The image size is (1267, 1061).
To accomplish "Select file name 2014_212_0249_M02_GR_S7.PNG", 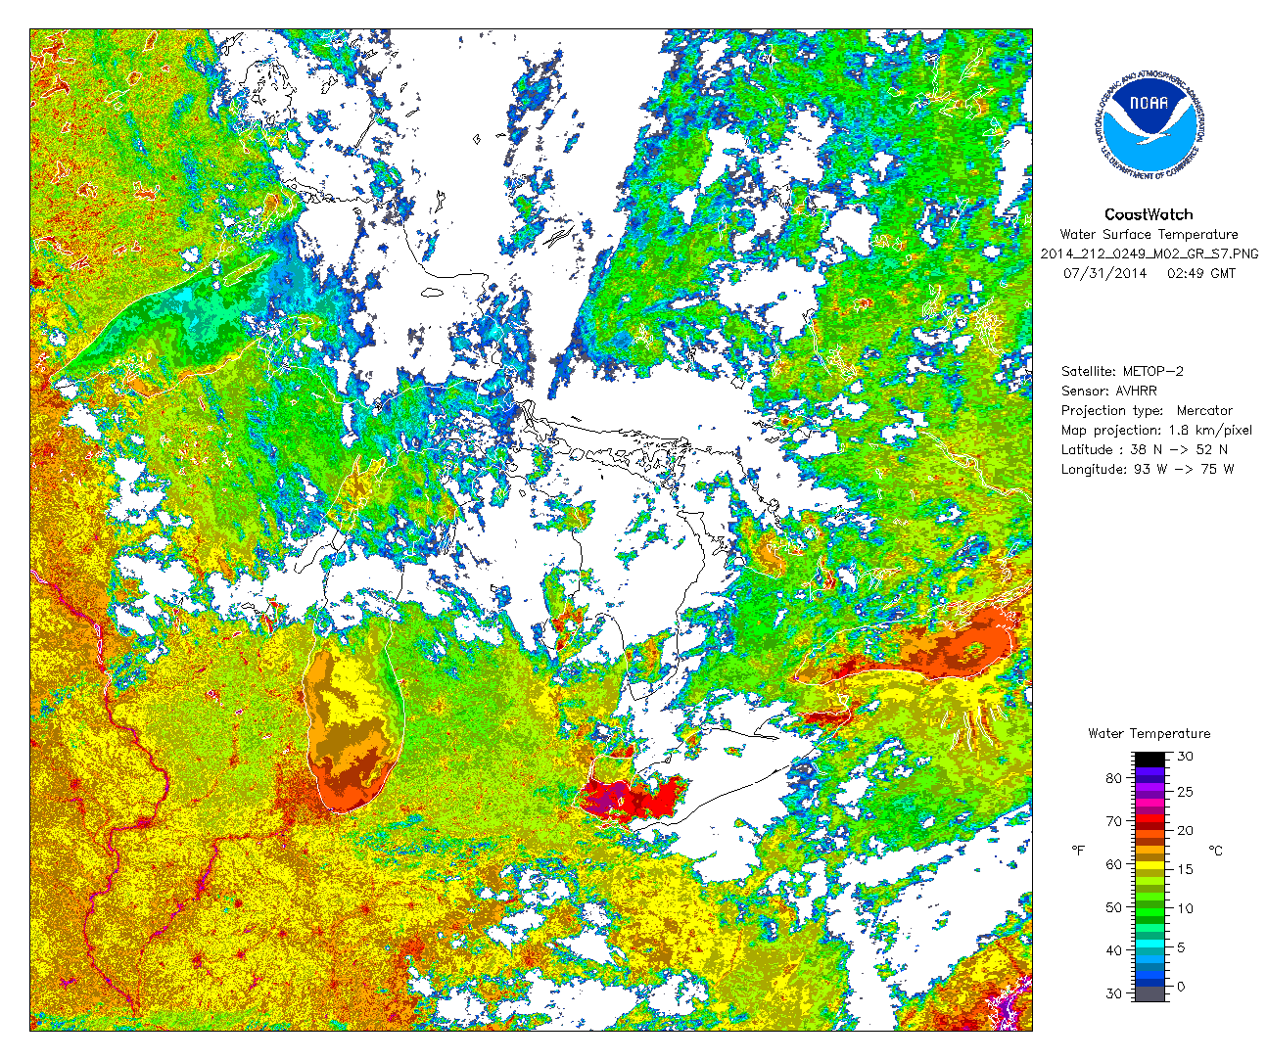I will point(1149,254).
